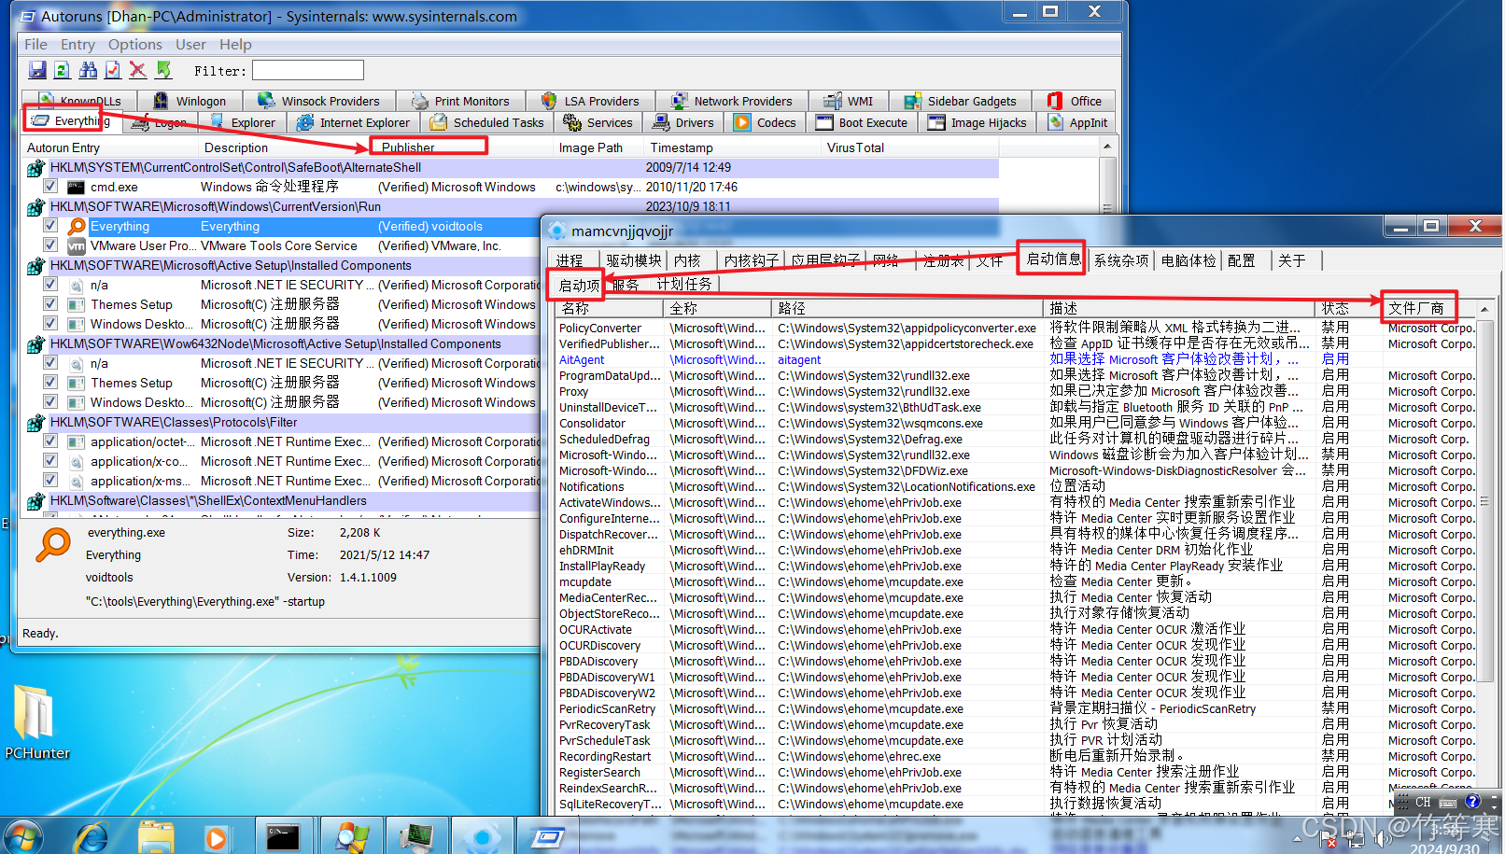
Task: Sort by the Timestamp column header
Action: coord(682,147)
